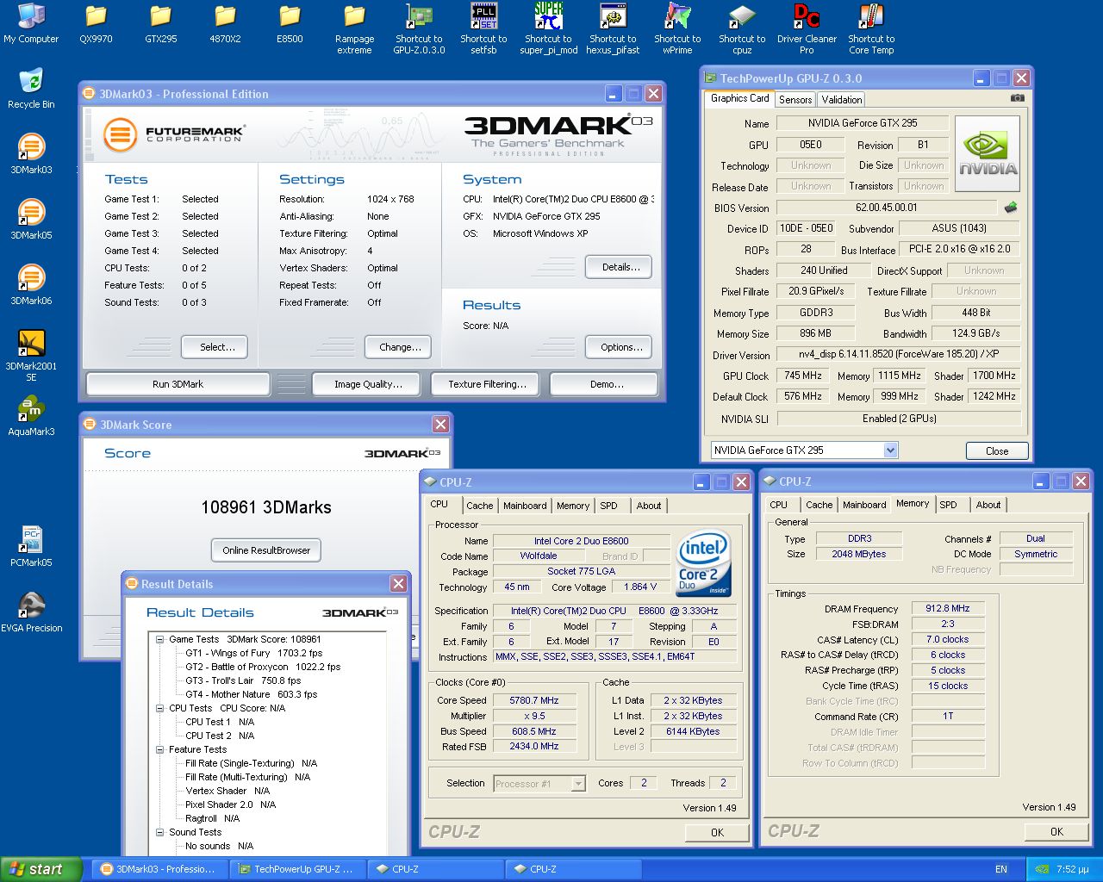
Task: Open the GTX295 folder icon
Action: (x=160, y=24)
